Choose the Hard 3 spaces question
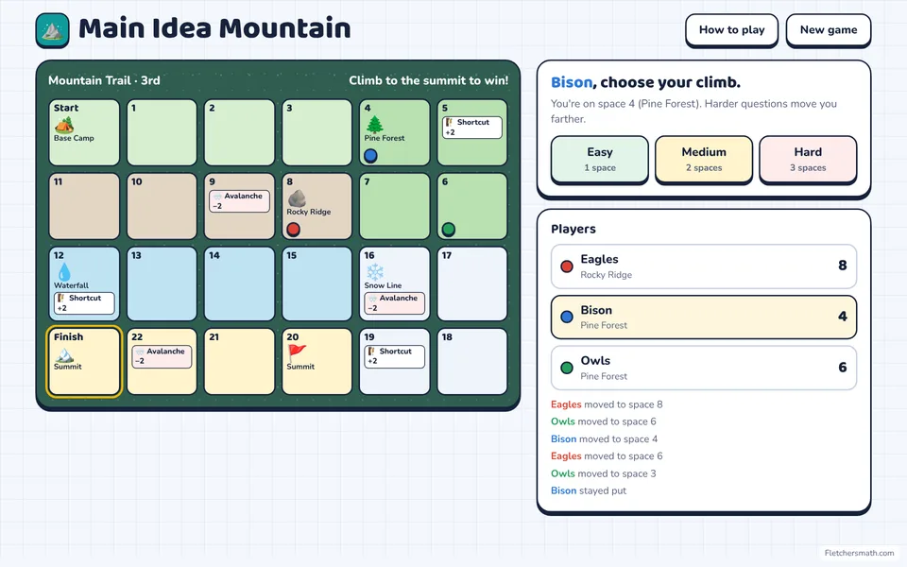The image size is (907, 567). click(808, 159)
